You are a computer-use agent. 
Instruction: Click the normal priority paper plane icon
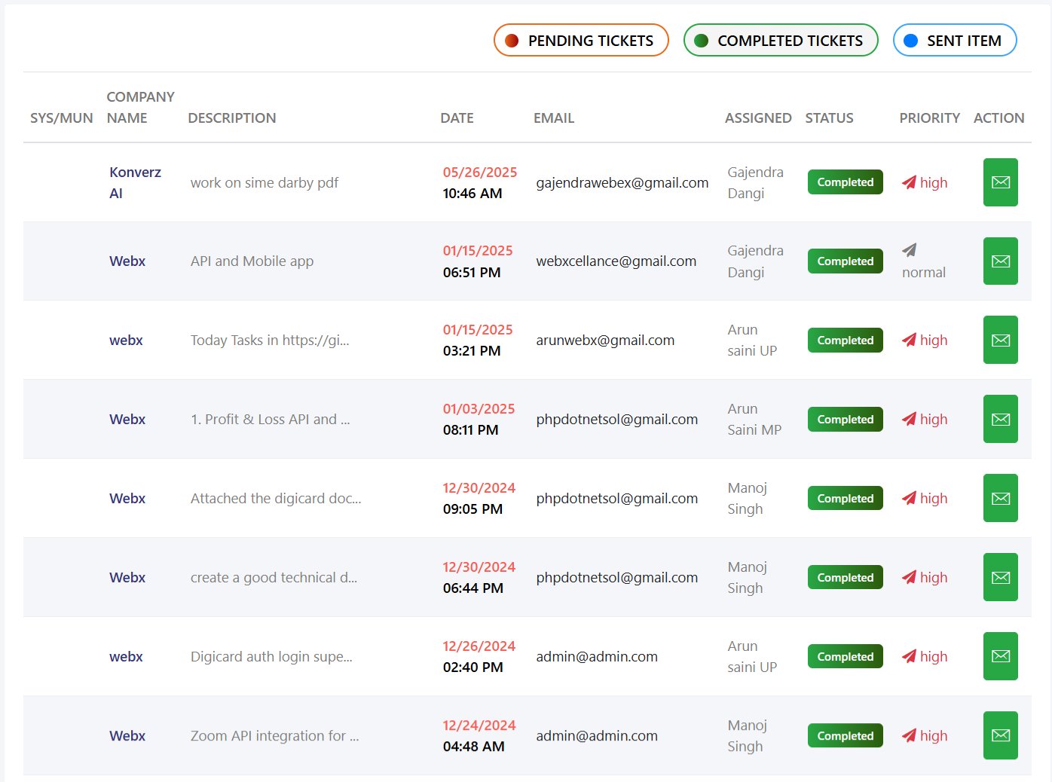[910, 250]
